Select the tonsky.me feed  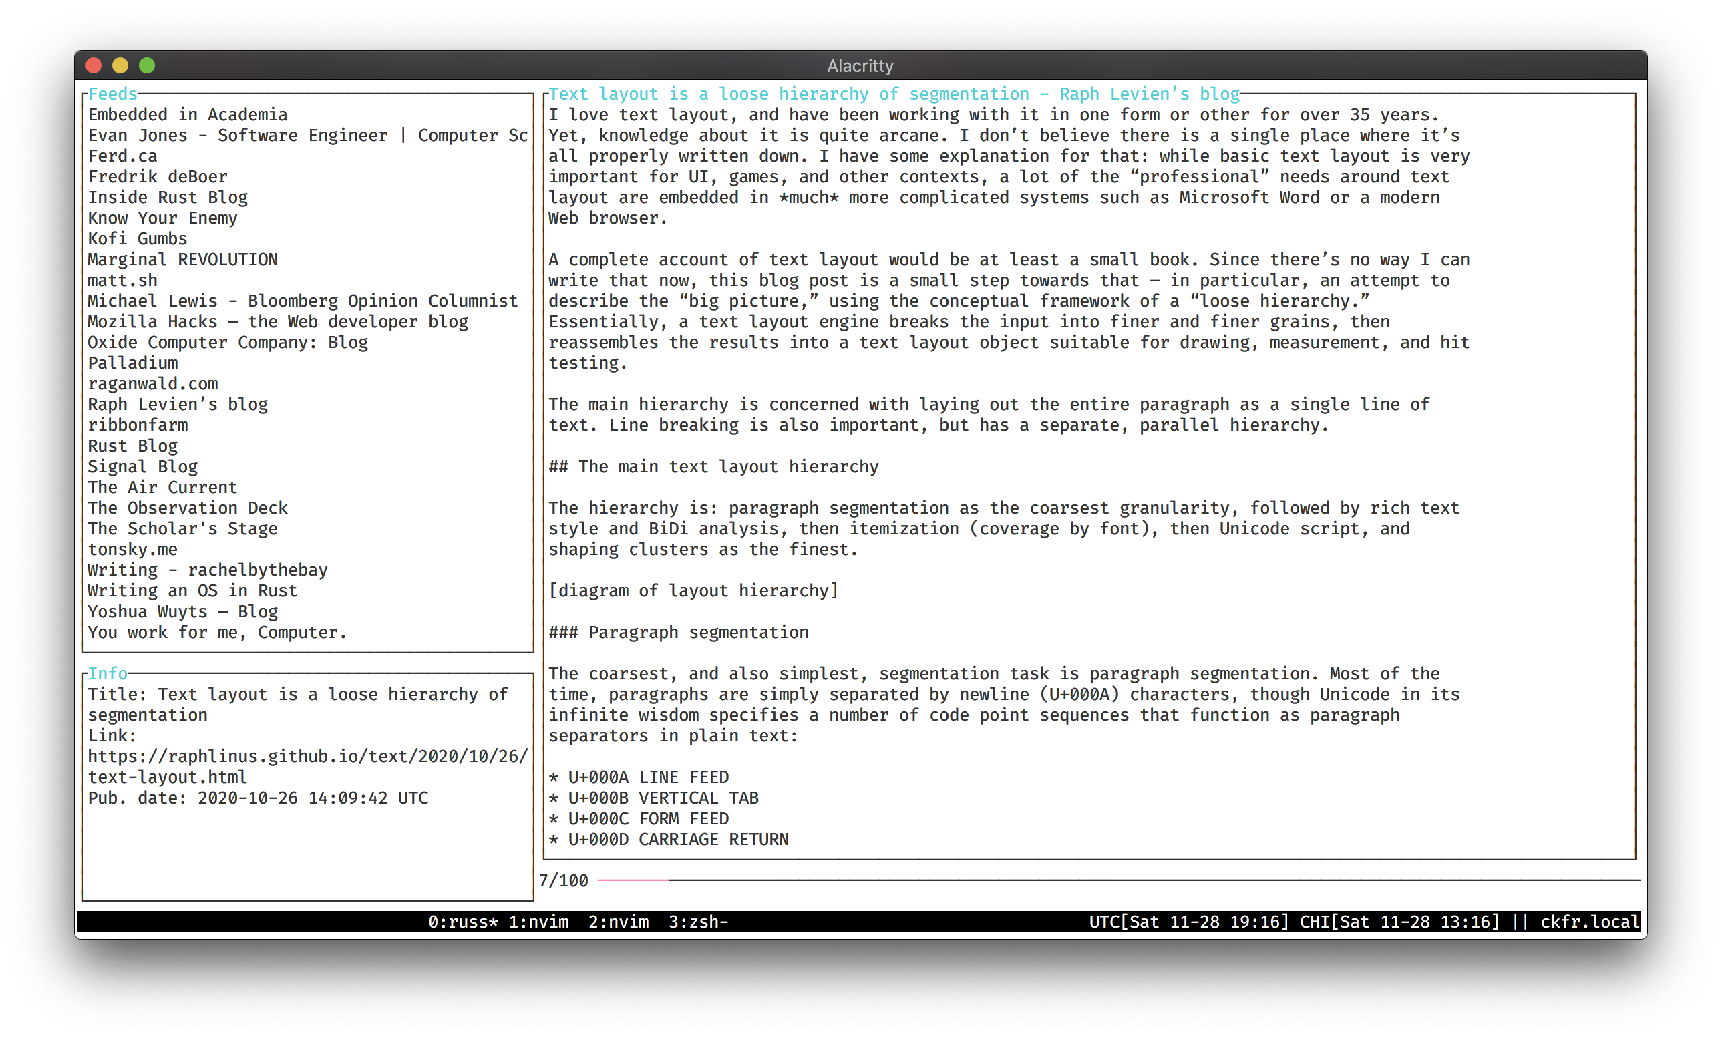click(132, 550)
